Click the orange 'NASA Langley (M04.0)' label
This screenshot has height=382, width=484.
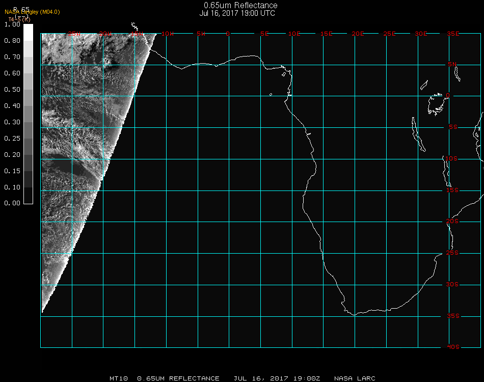[32, 12]
